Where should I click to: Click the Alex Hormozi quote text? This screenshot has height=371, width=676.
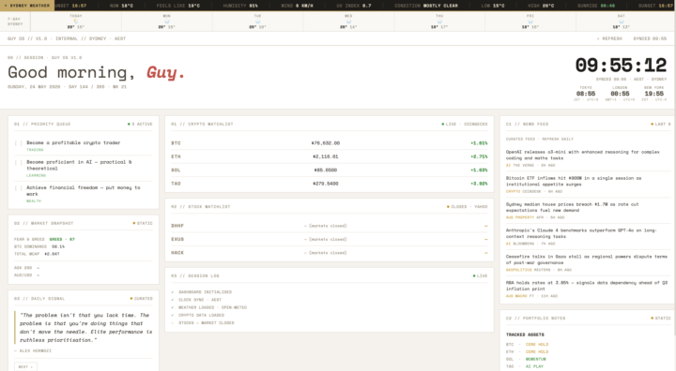(86, 328)
